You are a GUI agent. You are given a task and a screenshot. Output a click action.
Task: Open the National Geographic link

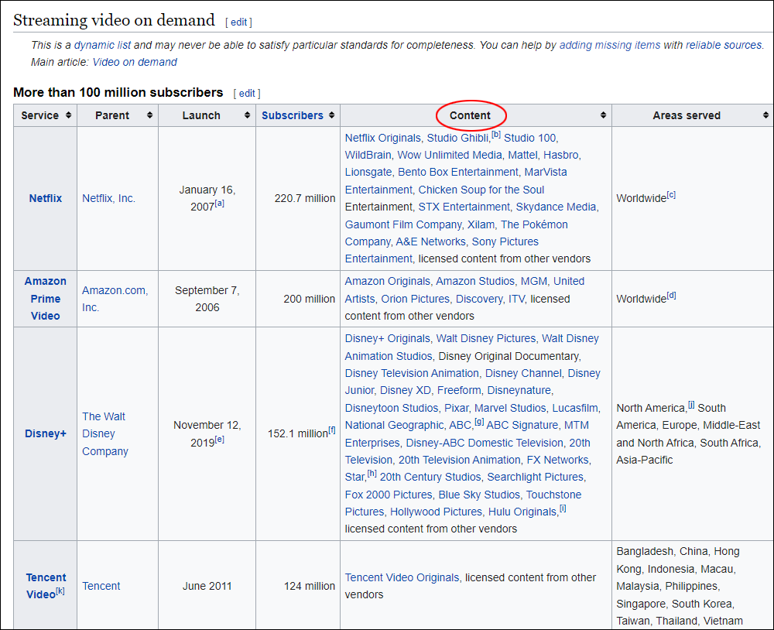[x=395, y=425]
